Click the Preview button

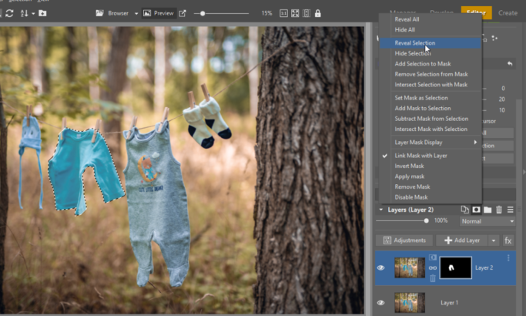[159, 13]
